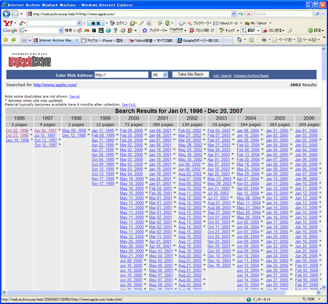Click the Adv. Search link

(222, 75)
